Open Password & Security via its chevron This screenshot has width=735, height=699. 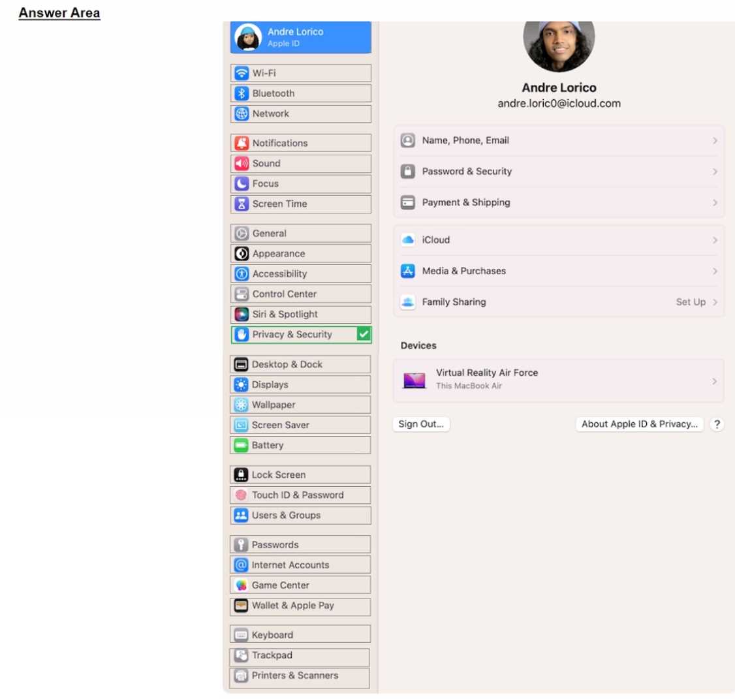coord(716,171)
